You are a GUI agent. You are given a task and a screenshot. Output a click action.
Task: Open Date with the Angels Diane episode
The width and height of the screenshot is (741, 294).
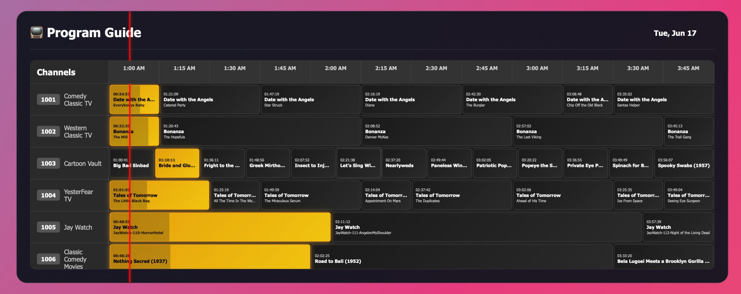(411, 99)
